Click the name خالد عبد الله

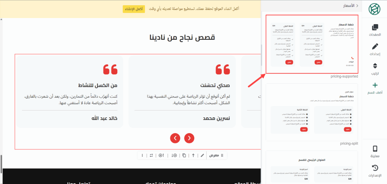pos(104,118)
